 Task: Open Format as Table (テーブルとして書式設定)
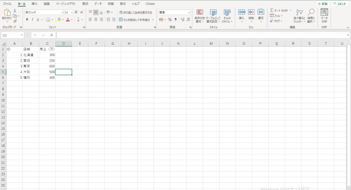213,16
